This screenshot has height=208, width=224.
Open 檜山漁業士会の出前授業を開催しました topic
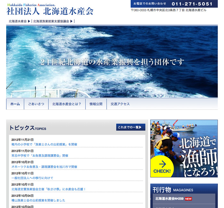38,200
